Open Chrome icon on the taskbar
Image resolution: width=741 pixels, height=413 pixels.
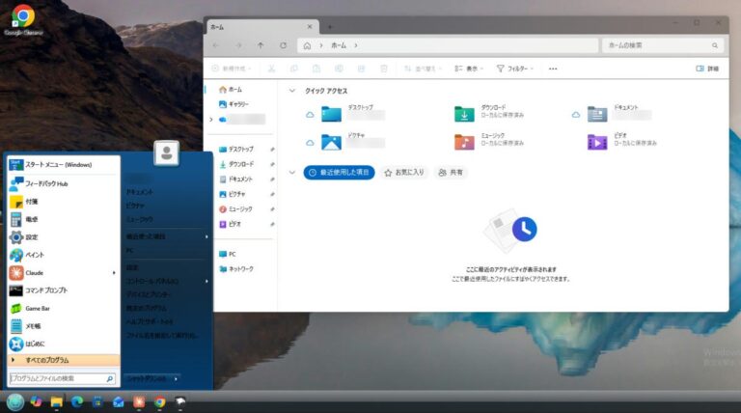click(160, 401)
